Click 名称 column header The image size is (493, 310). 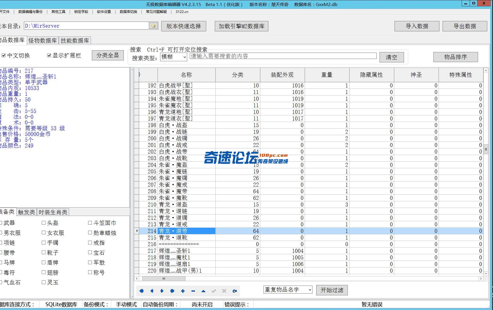click(186, 75)
